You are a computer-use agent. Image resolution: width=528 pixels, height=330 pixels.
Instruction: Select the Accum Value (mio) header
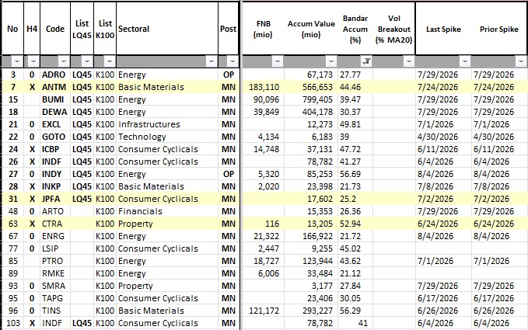point(311,29)
